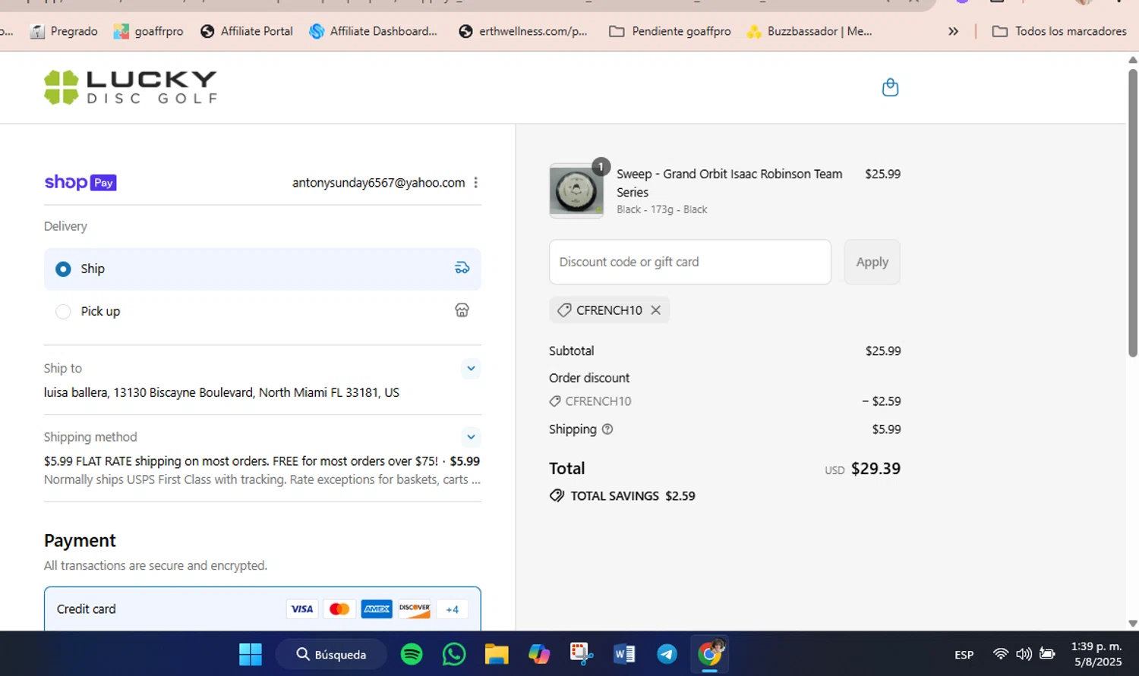Open the Affiliate Dashboard bookmark
Screen dimensions: 1139x676
click(x=374, y=31)
